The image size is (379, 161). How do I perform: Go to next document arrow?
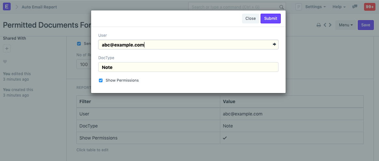coord(330,25)
